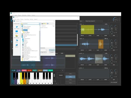Collapse the Enregistrer dans location dropdown arrow
Image resolution: width=131 pixels, height=98 pixels.
[x=40, y=24]
